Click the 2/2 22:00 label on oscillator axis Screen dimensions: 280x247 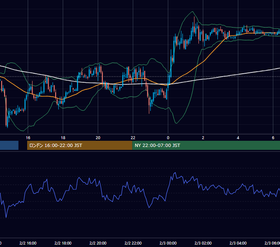point(133,243)
